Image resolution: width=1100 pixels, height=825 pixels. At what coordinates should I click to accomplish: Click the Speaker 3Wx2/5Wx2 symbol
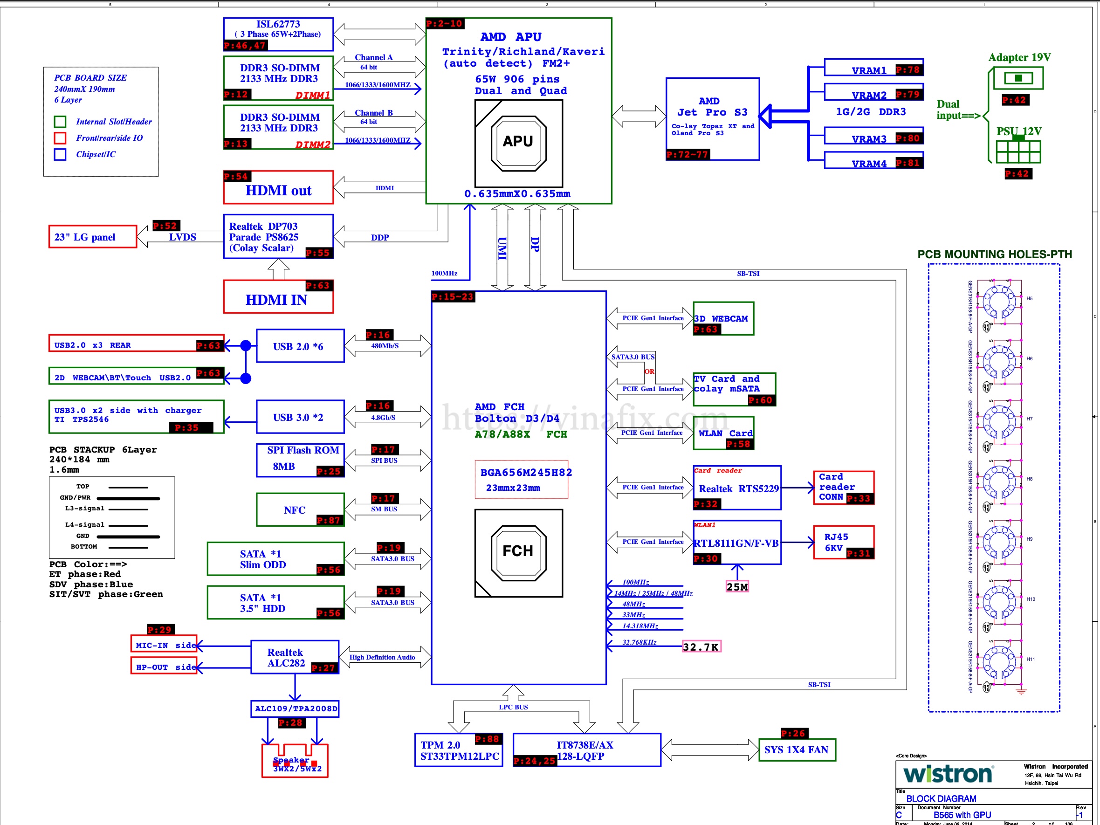[x=295, y=760]
